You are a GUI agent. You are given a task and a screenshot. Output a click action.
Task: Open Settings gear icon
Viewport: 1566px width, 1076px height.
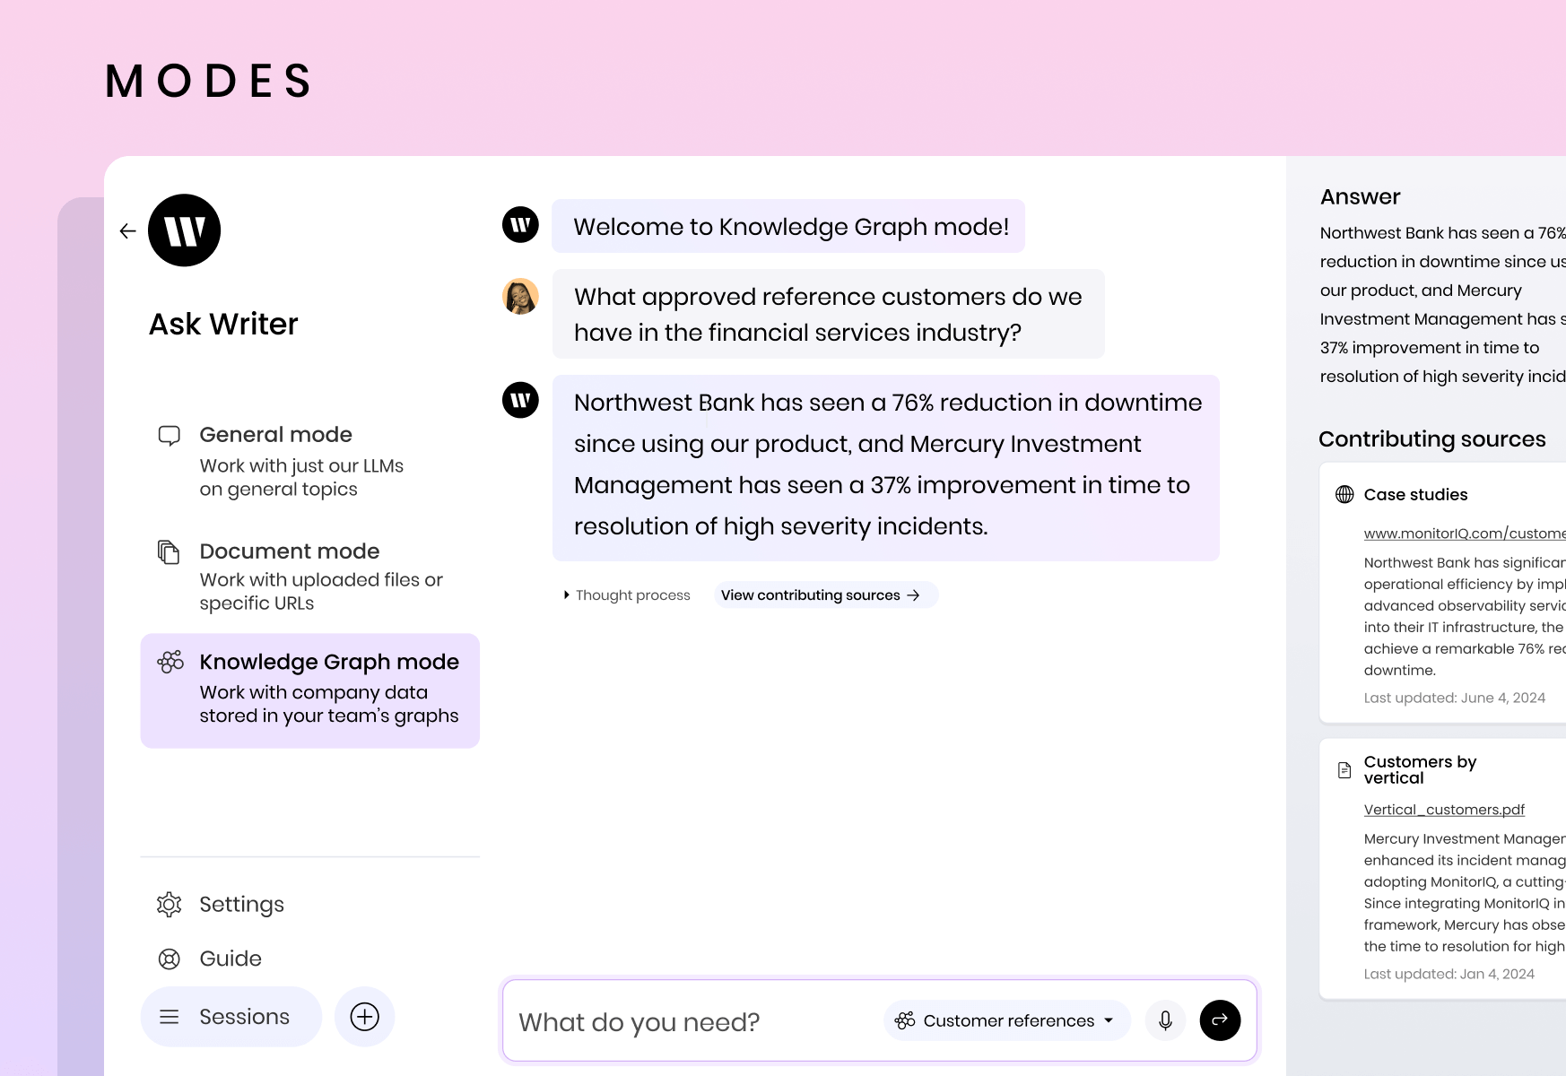(169, 905)
